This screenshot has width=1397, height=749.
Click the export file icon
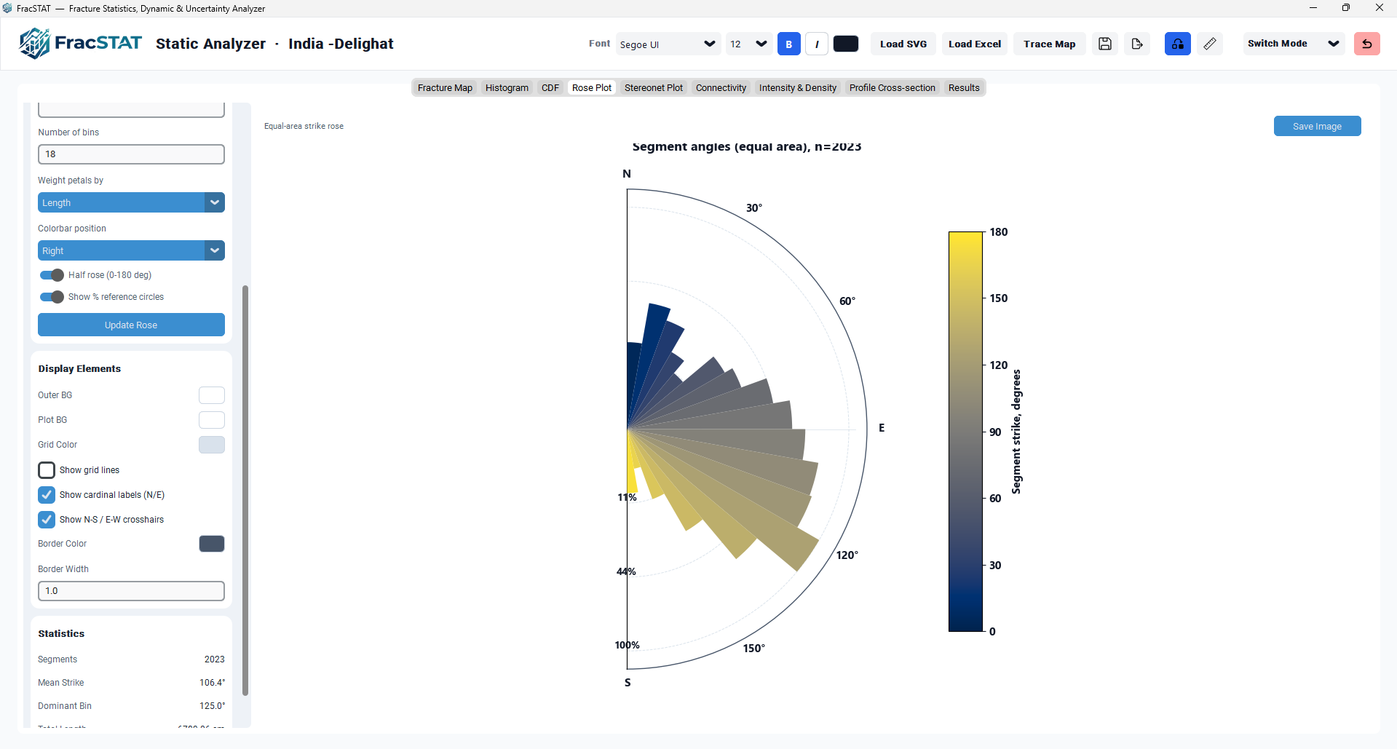pyautogui.click(x=1137, y=44)
